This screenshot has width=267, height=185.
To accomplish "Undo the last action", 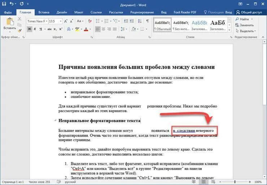I will tap(12, 4).
